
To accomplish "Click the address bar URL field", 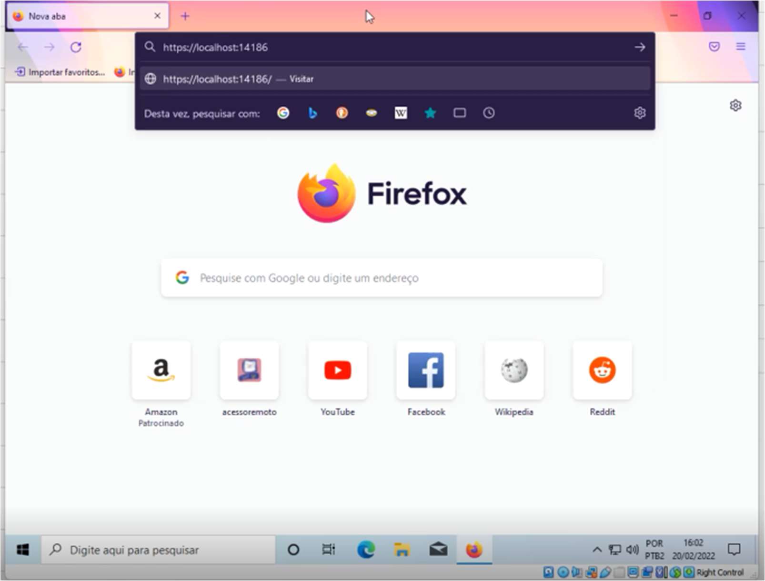I will [x=395, y=47].
